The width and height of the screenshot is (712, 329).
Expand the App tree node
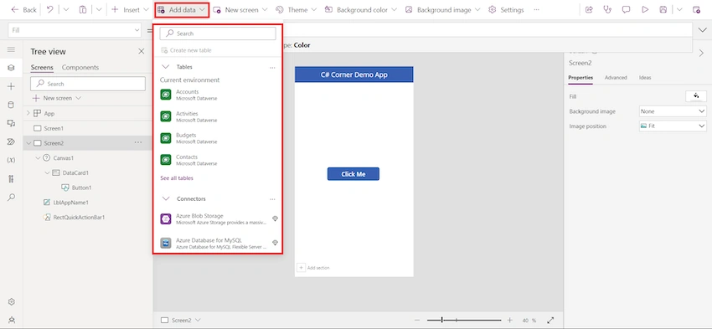[x=28, y=114]
